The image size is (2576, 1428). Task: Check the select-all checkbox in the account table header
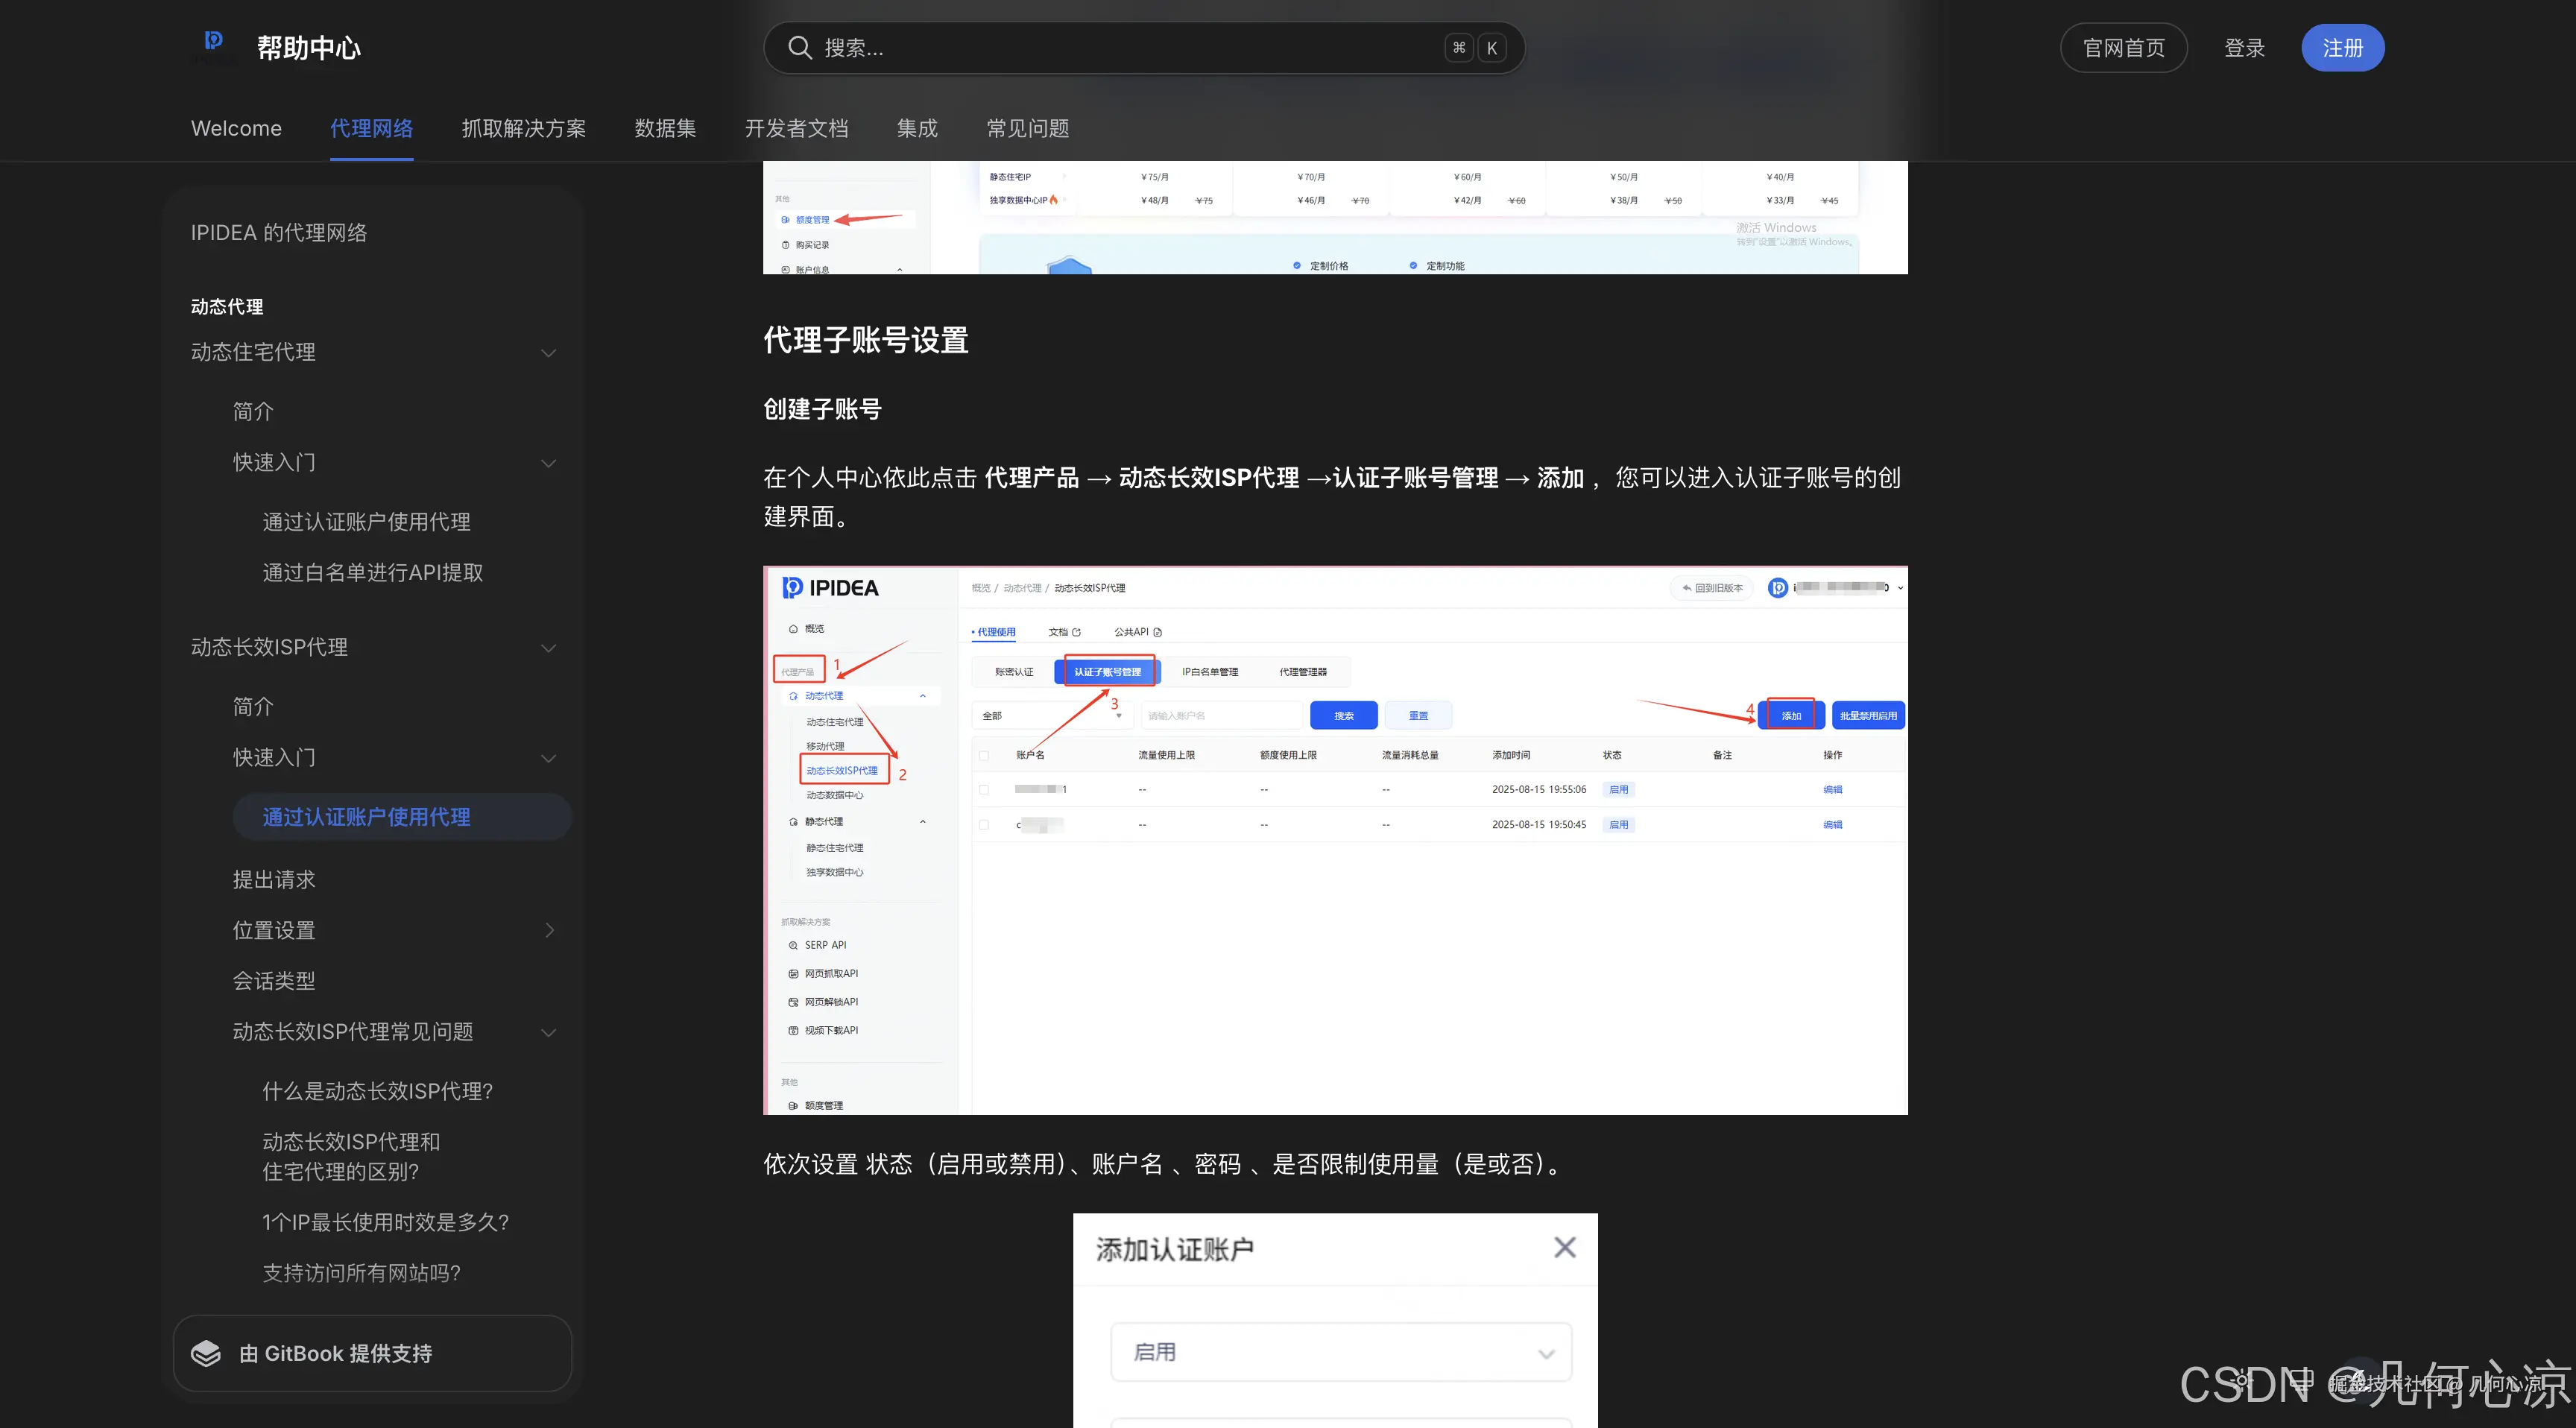point(984,756)
